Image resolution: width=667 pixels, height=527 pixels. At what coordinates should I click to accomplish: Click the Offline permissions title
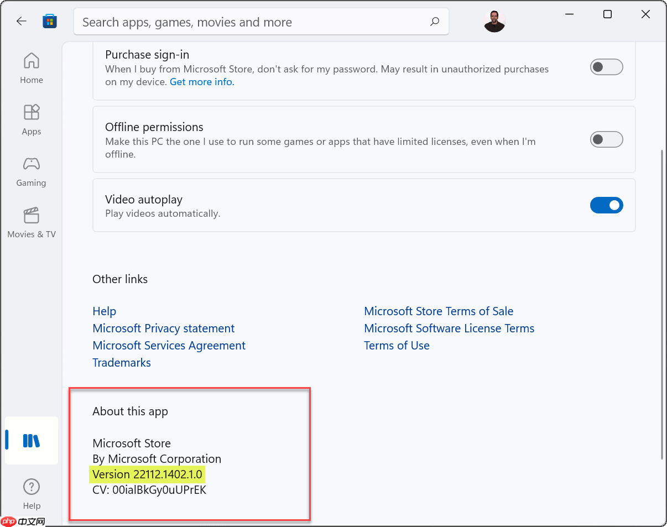point(154,127)
